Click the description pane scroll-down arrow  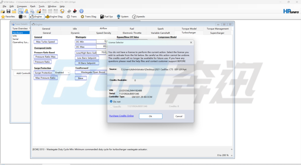tap(231, 156)
